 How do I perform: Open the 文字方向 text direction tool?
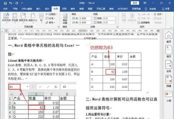[x=6, y=18]
